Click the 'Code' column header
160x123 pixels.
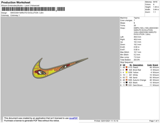point(150,65)
